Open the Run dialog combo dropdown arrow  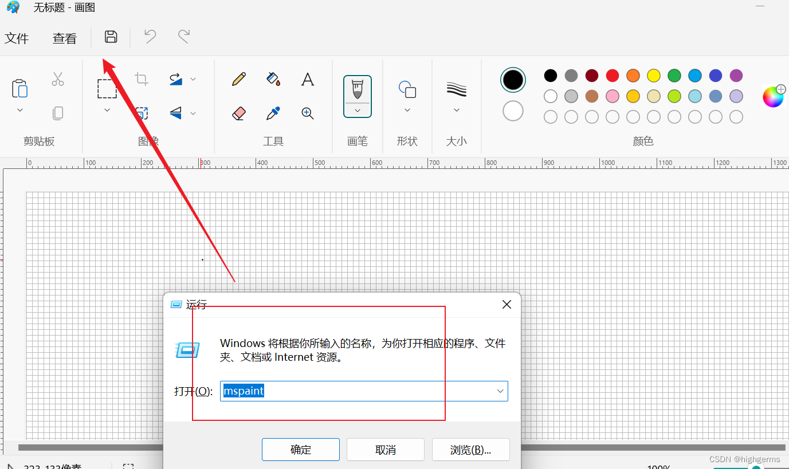point(500,391)
